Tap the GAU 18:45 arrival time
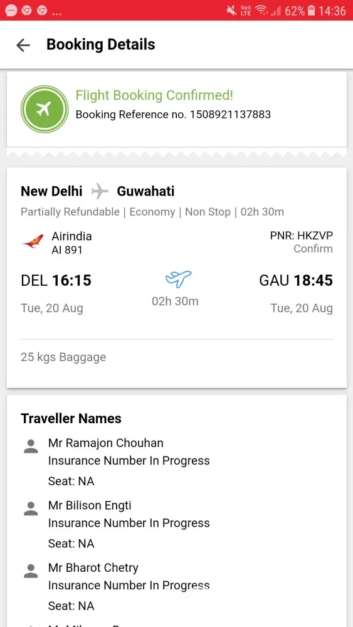 click(296, 280)
